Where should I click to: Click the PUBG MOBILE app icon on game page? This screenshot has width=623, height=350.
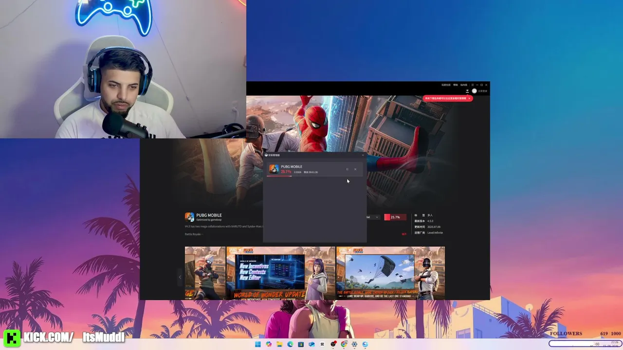tap(189, 217)
